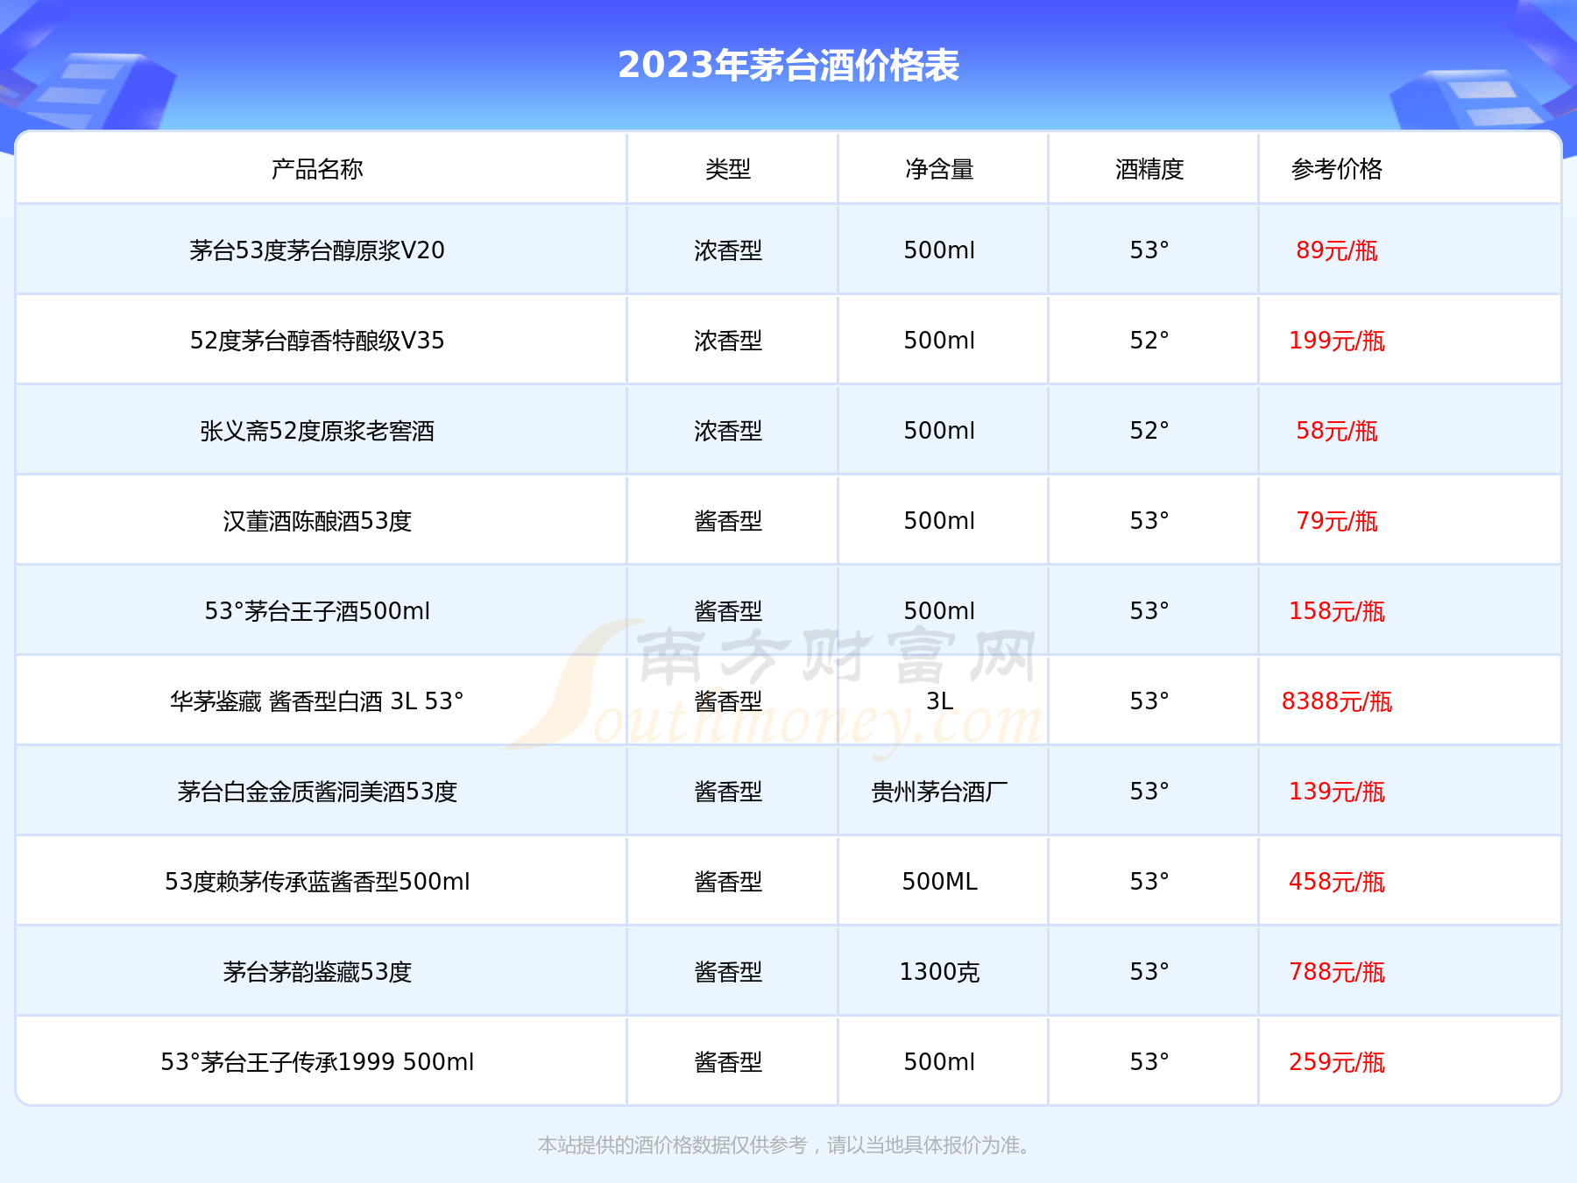
Task: Click the 酒精度 column header
Action: pyautogui.click(x=1149, y=169)
